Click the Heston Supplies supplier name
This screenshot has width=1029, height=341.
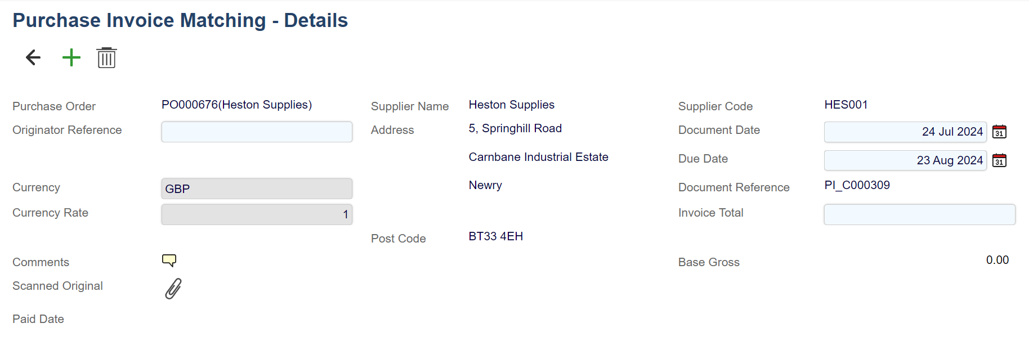coord(511,105)
